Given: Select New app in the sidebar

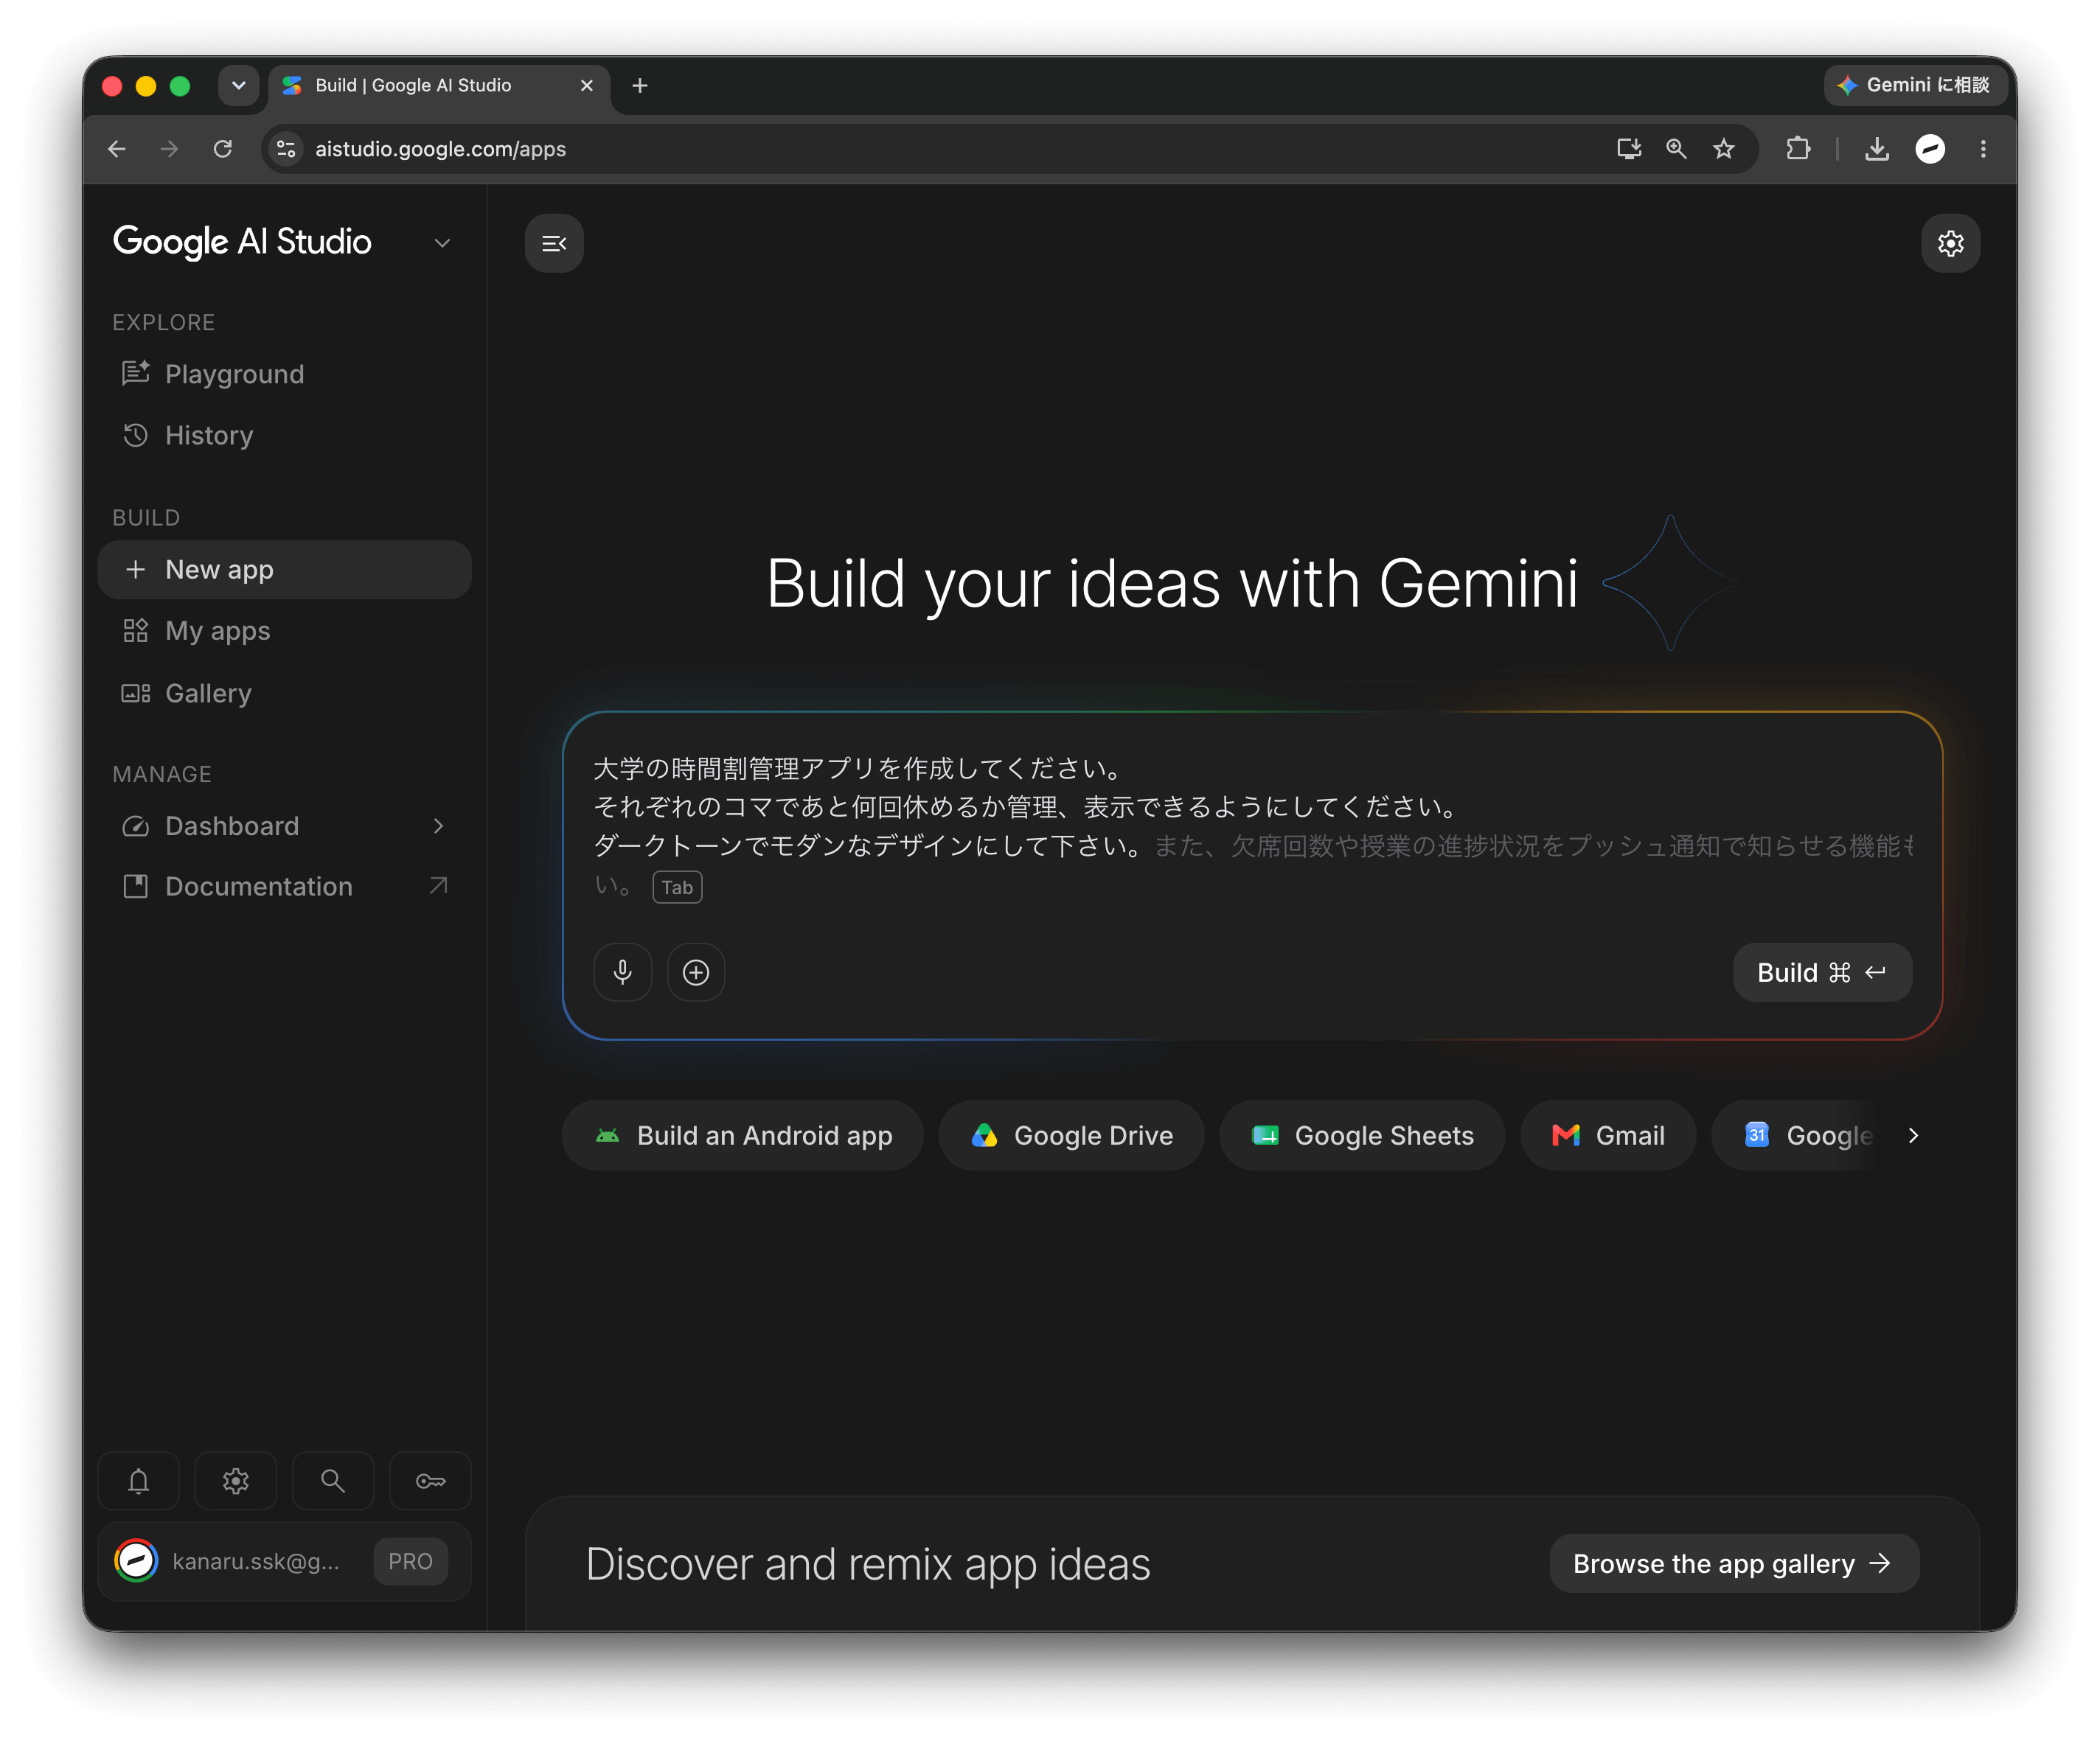Looking at the screenshot, I should pos(285,570).
